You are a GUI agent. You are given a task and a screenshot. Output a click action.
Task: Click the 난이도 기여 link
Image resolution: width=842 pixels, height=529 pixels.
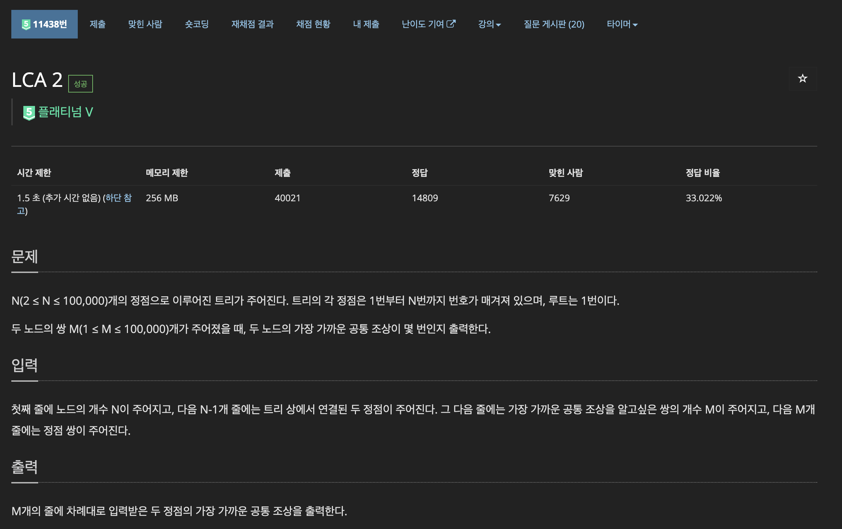[423, 24]
